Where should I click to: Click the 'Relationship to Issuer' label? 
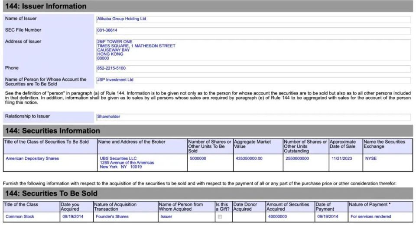coord(27,116)
